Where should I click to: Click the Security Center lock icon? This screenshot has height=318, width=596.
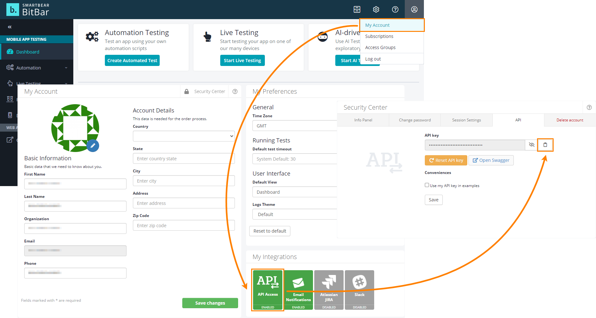pyautogui.click(x=187, y=91)
